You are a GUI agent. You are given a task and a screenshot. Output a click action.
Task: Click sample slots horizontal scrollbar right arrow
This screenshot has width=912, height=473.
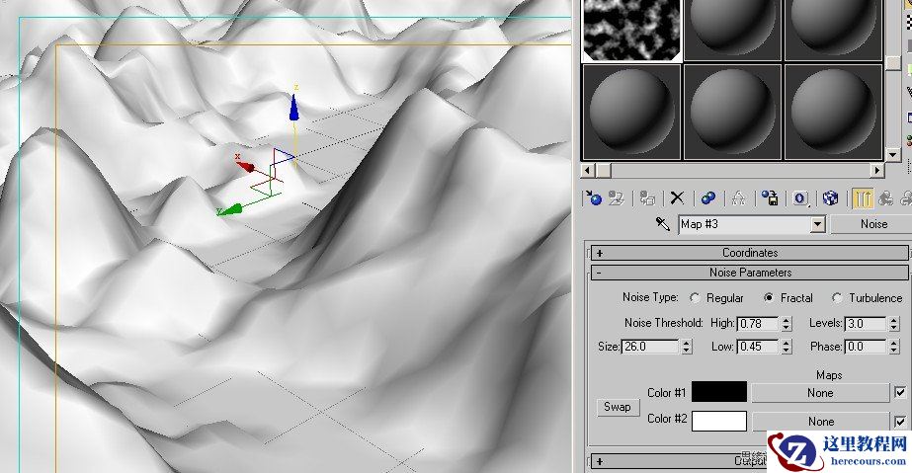point(877,170)
